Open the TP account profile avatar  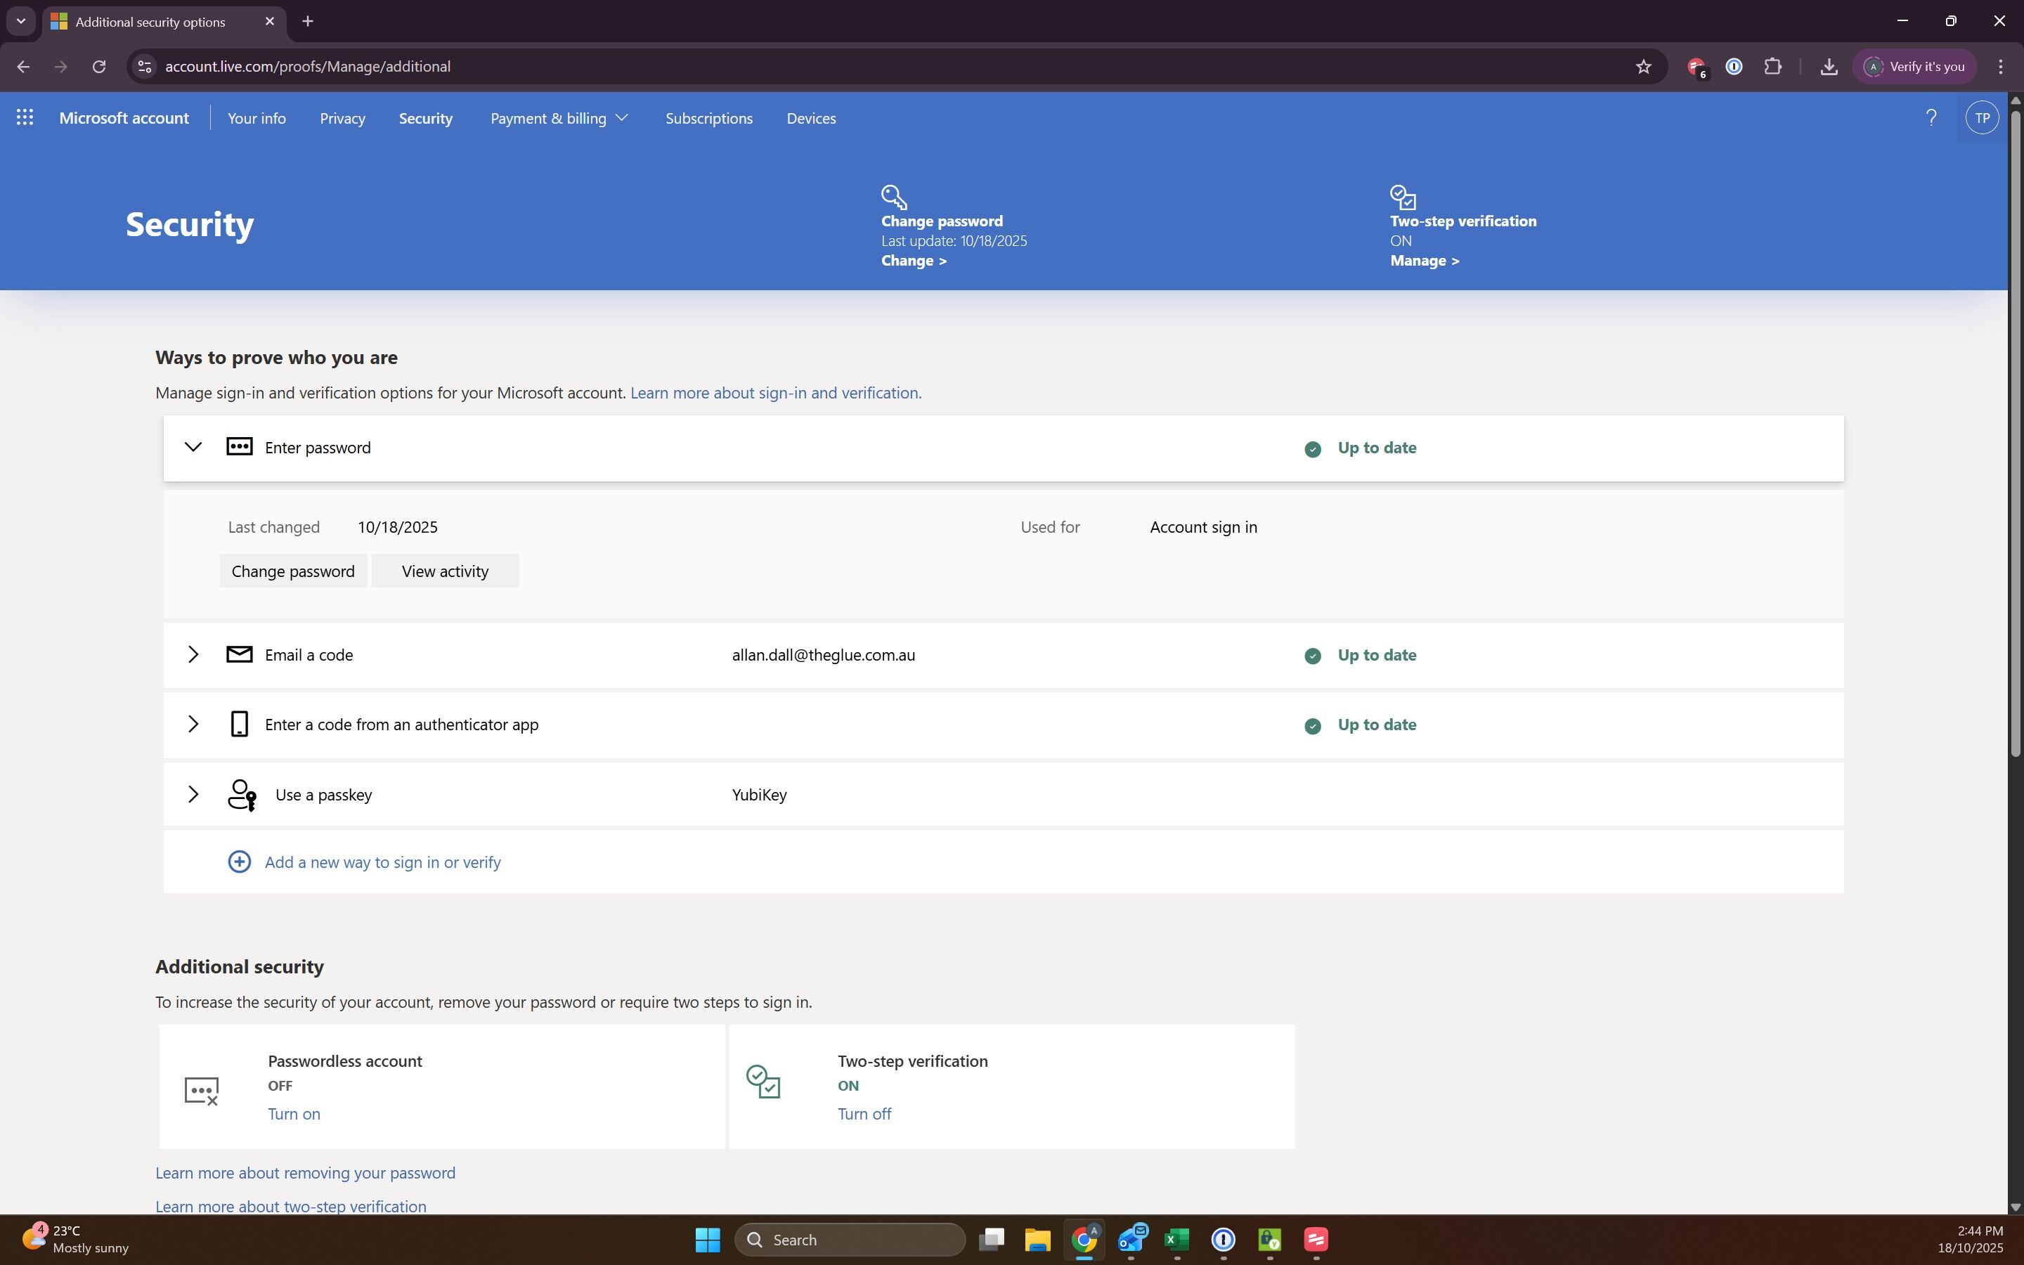pos(1981,118)
